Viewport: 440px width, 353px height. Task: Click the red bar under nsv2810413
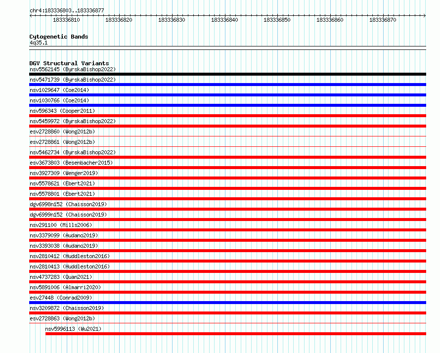(227, 271)
